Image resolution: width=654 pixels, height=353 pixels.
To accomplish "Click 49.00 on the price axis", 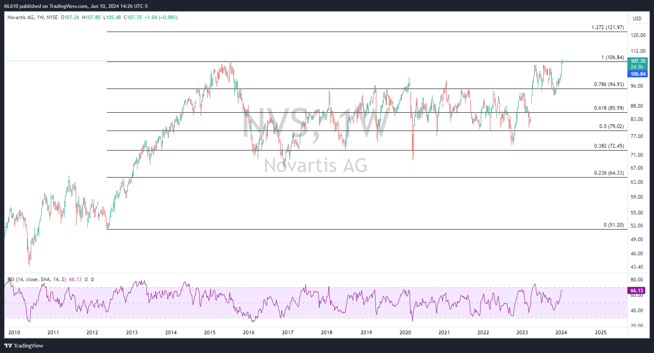I will pyautogui.click(x=637, y=239).
